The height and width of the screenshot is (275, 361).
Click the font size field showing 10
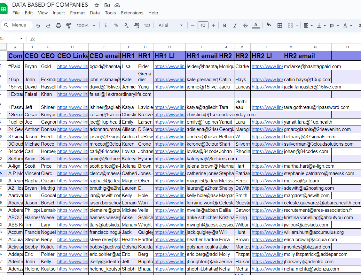[203, 25]
